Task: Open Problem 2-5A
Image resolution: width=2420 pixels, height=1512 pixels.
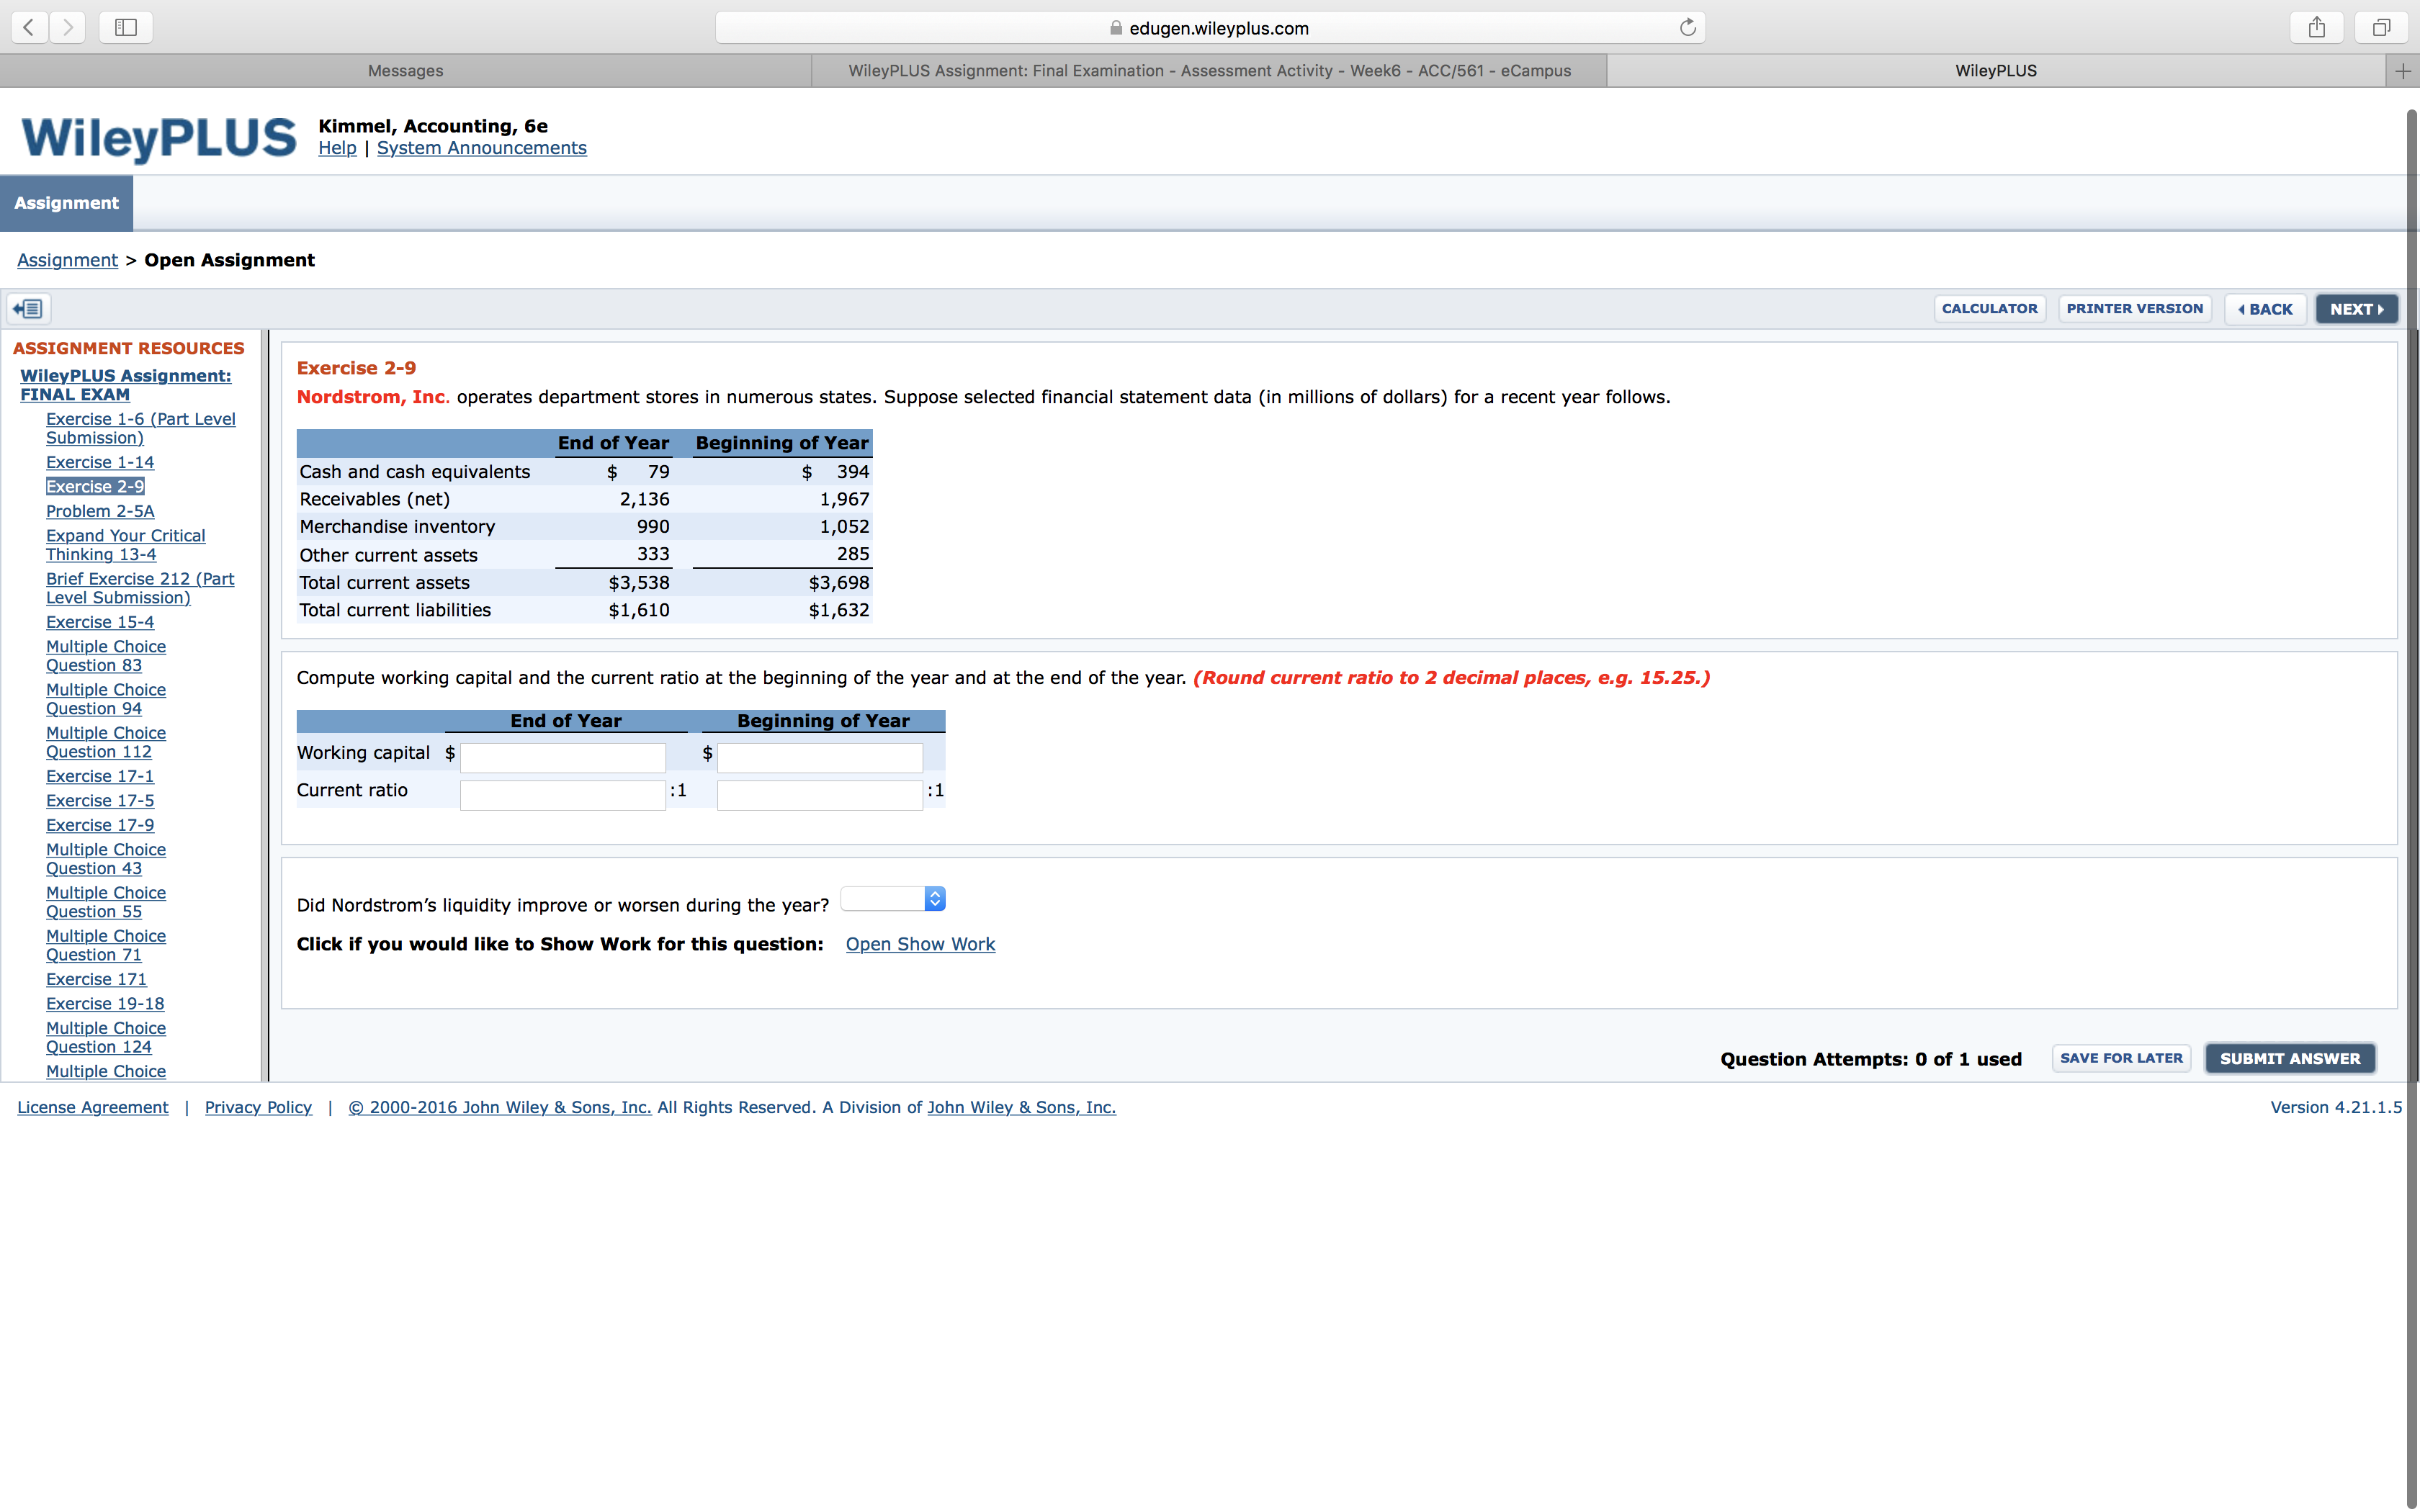Action: click(x=100, y=511)
